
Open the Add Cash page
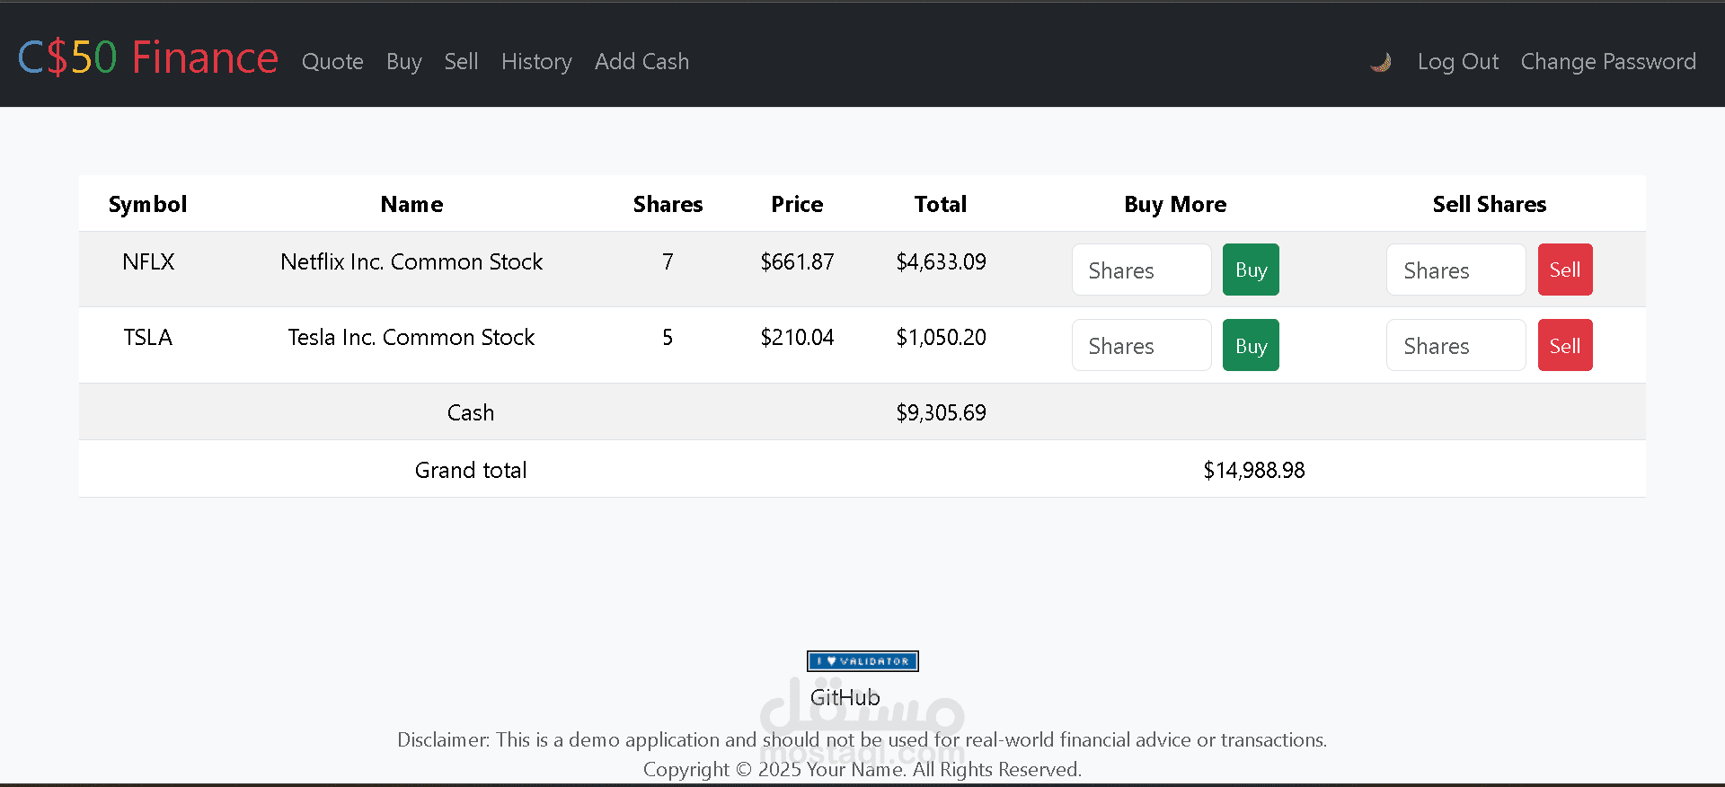641,62
